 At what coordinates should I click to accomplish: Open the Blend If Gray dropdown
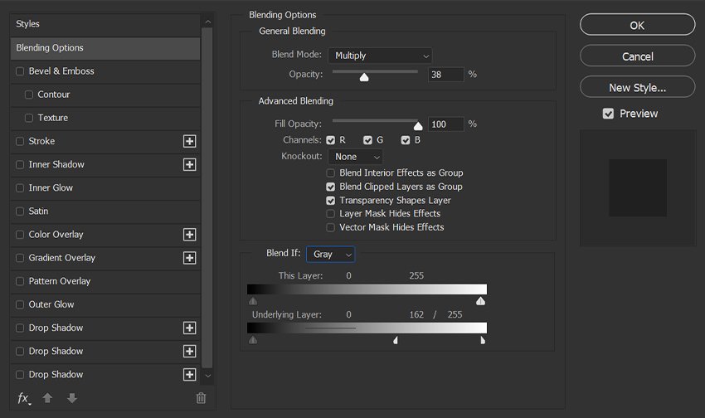(330, 255)
